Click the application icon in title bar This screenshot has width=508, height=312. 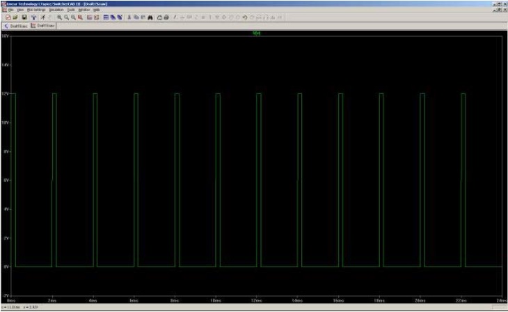3,4
